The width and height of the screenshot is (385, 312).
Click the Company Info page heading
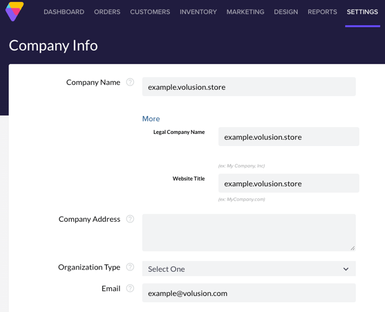tap(53, 45)
